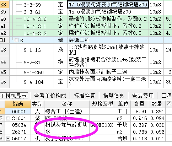Click the 人 category cell

[x=37, y=112]
